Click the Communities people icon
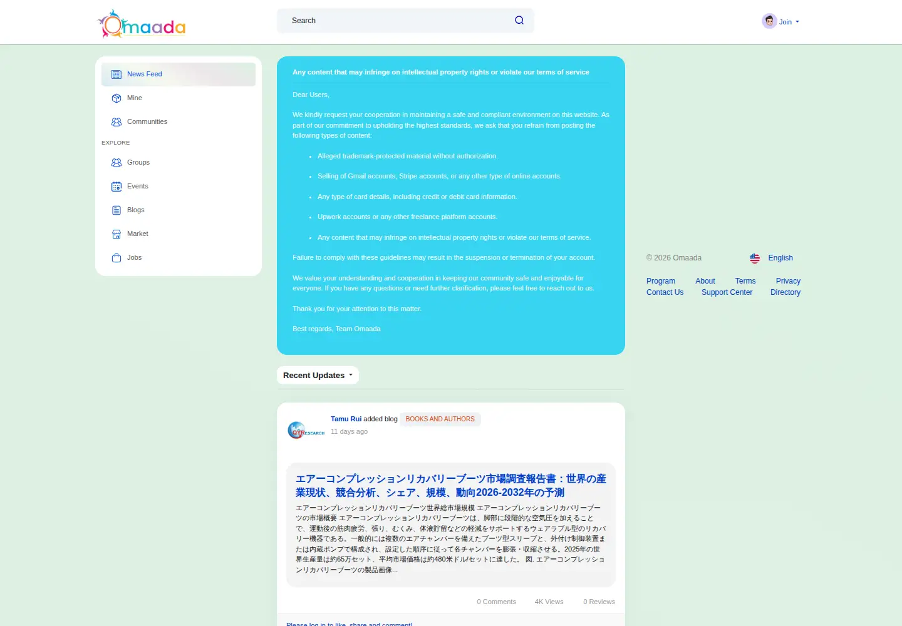The image size is (902, 626). 117,122
